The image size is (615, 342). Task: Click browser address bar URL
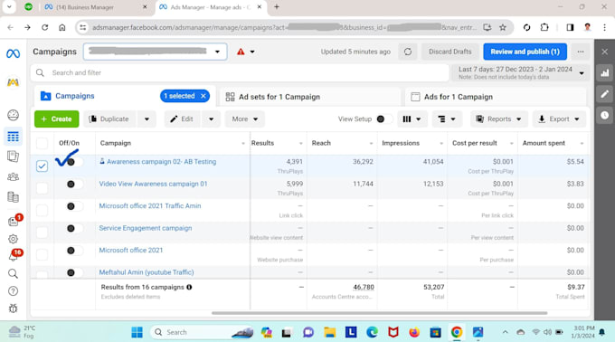pyautogui.click(x=284, y=27)
